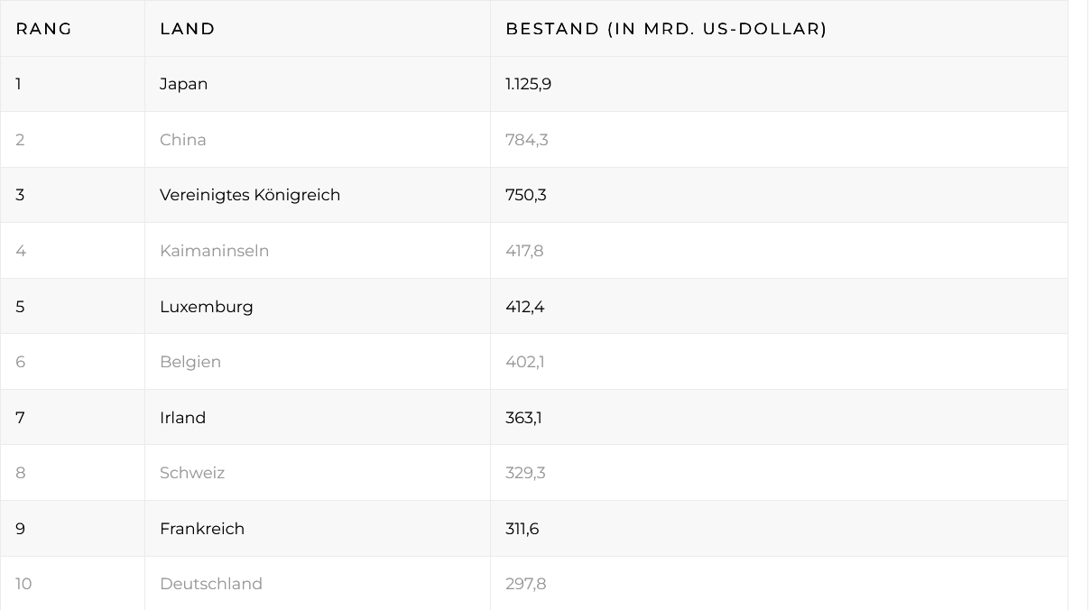Select the Irland cell
The image size is (1091, 610).
point(183,418)
